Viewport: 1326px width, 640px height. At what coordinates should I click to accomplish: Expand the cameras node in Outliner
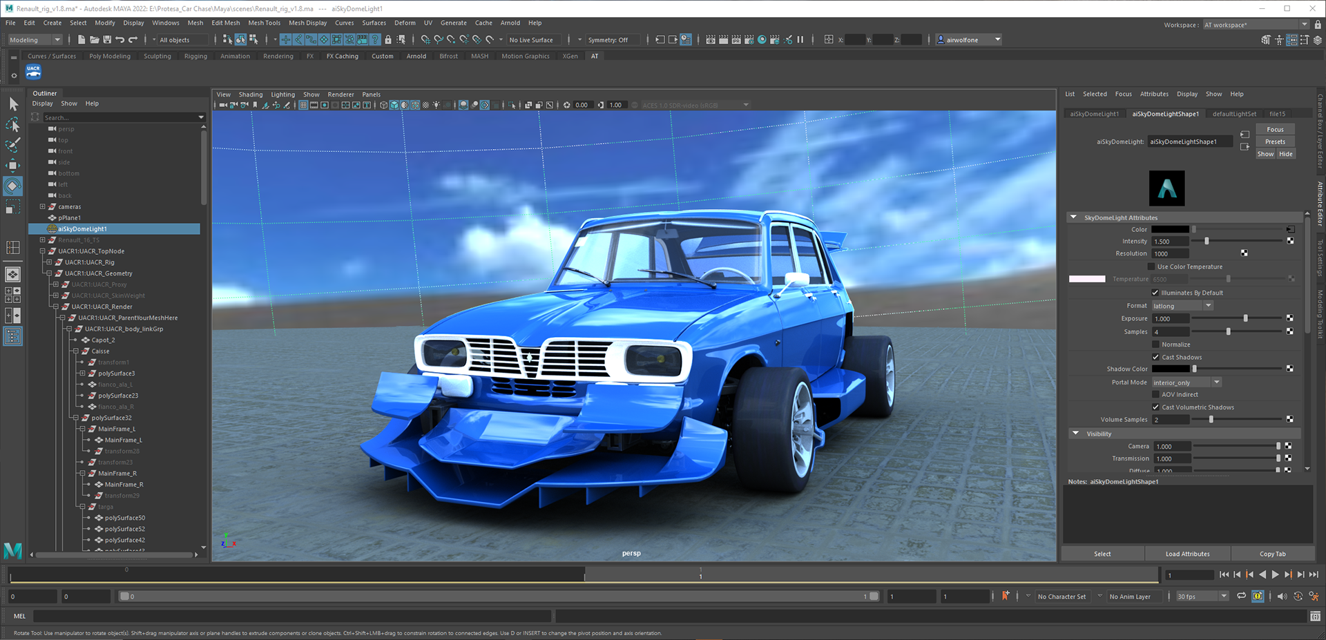pos(43,206)
